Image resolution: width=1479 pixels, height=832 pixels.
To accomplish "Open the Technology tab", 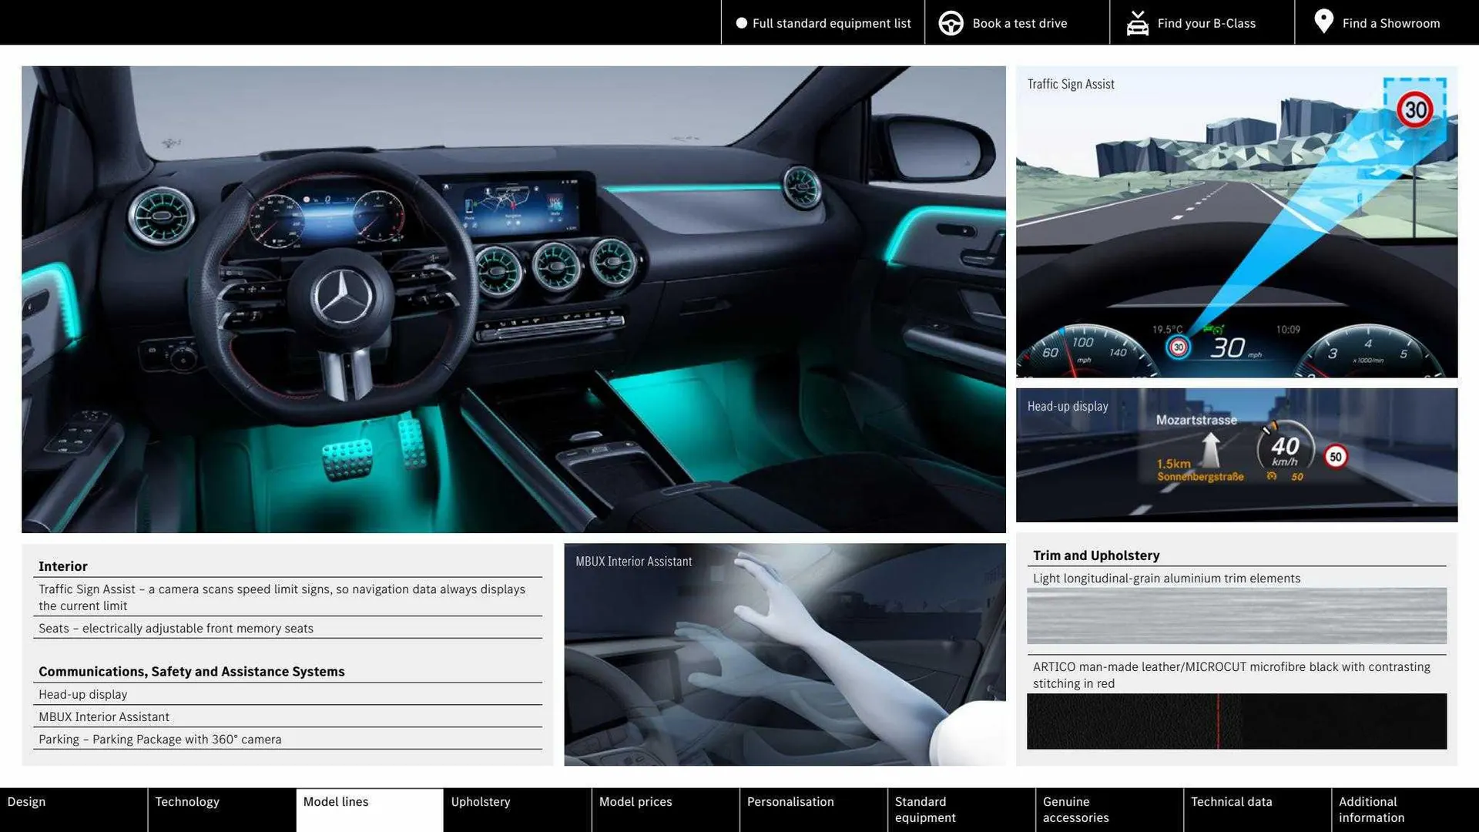I will (x=221, y=809).
